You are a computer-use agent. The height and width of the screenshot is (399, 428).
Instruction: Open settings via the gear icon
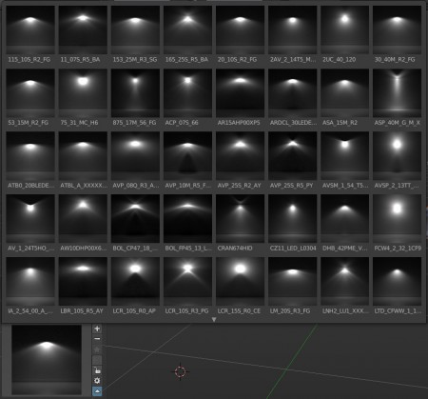(x=97, y=381)
